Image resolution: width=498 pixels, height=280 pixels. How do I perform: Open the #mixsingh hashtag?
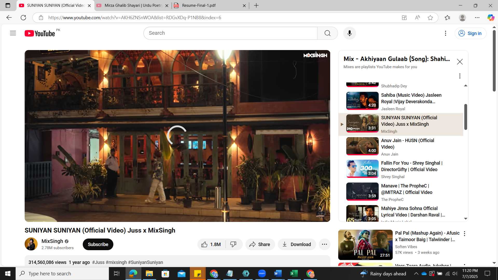pyautogui.click(x=116, y=262)
